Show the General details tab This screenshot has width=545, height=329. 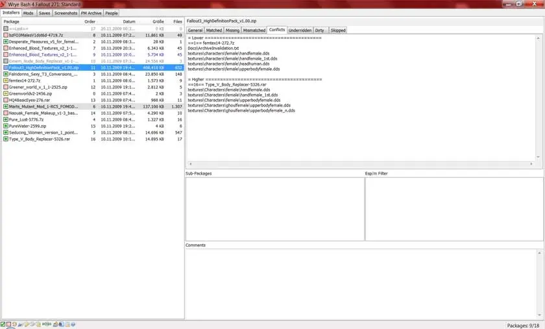[195, 30]
